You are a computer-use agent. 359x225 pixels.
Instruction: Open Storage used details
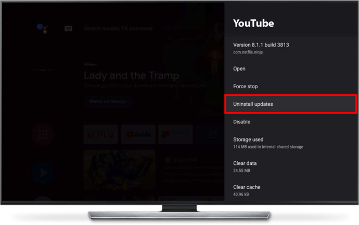[291, 143]
